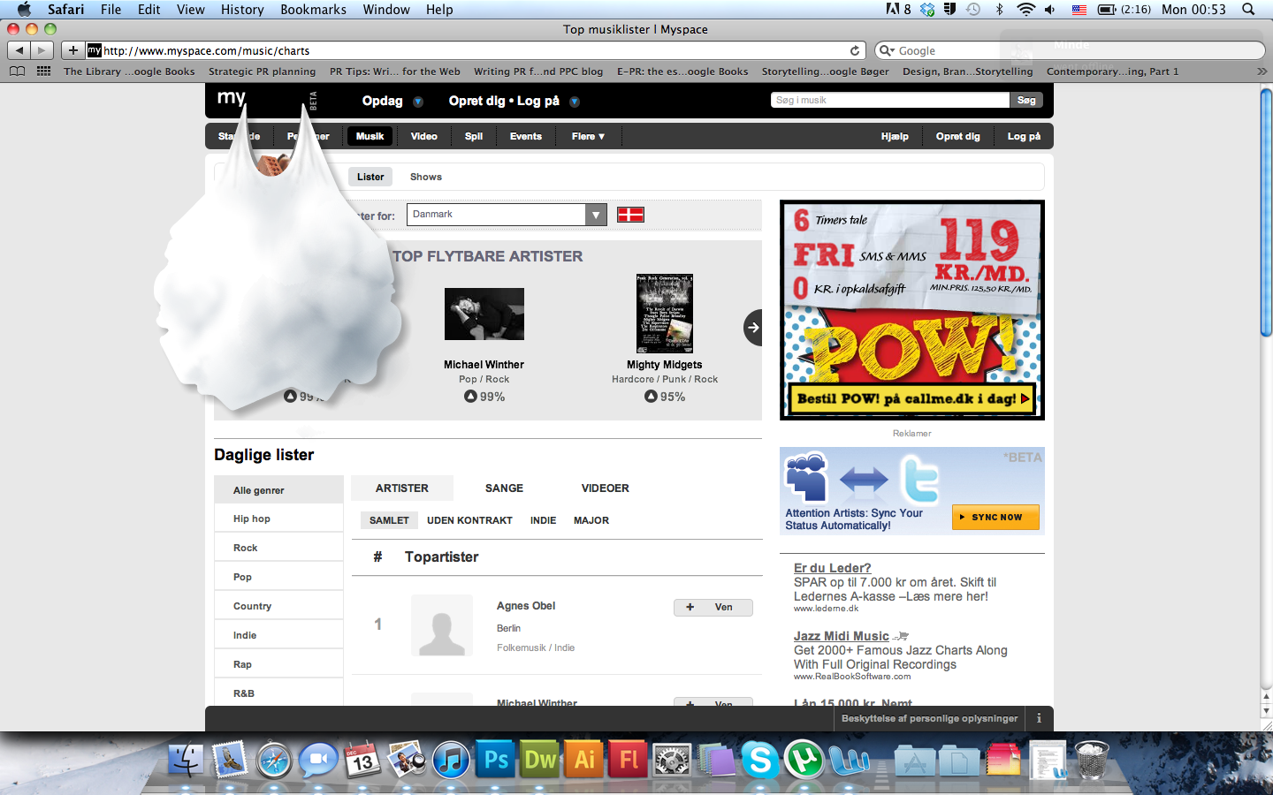Choose R&B genre in sidebar
The height and width of the screenshot is (795, 1273).
click(278, 693)
